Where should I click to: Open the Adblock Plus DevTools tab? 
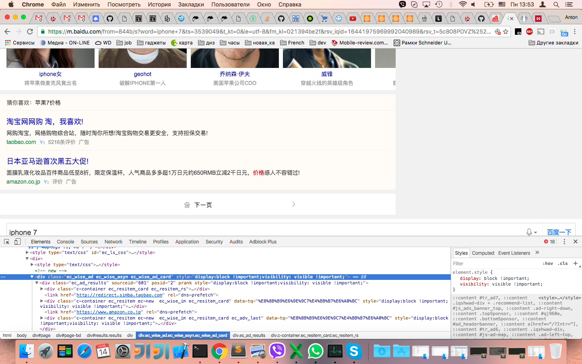263,241
